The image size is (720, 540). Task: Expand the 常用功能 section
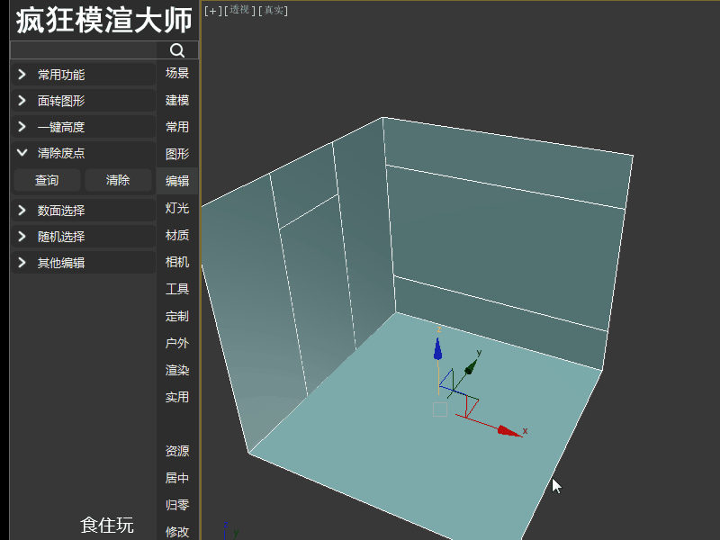[83, 75]
